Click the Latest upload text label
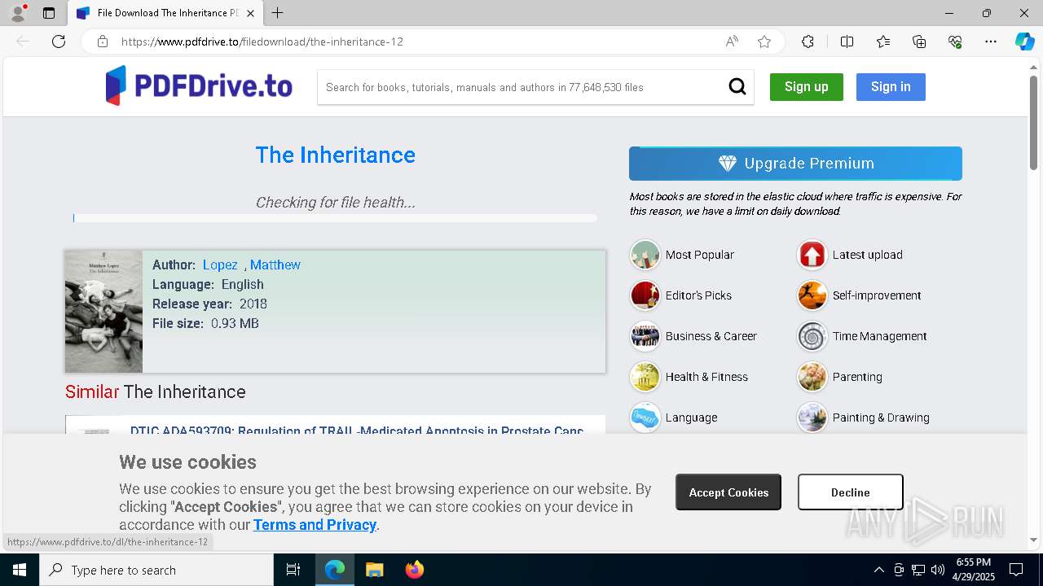This screenshot has height=586, width=1043. tap(868, 255)
